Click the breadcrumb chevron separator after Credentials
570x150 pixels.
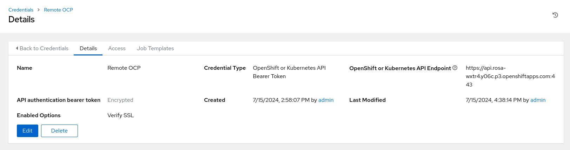39,10
